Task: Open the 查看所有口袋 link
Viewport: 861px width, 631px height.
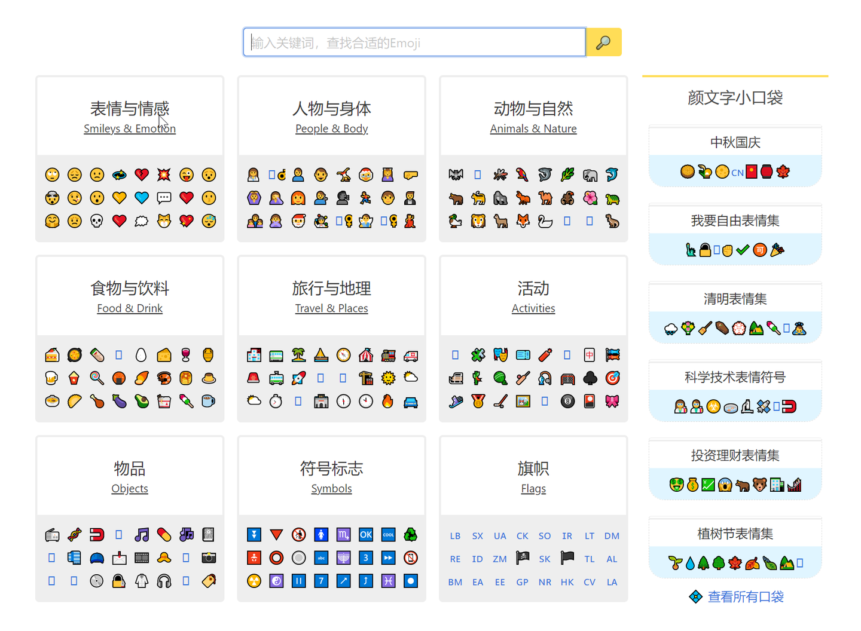Action: (746, 596)
